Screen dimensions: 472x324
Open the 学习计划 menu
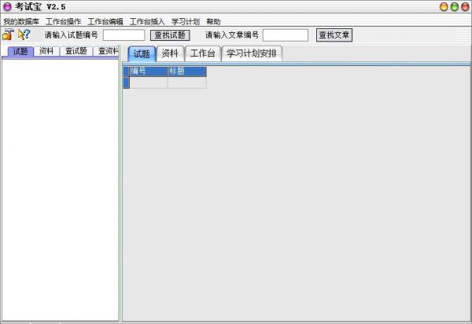186,22
